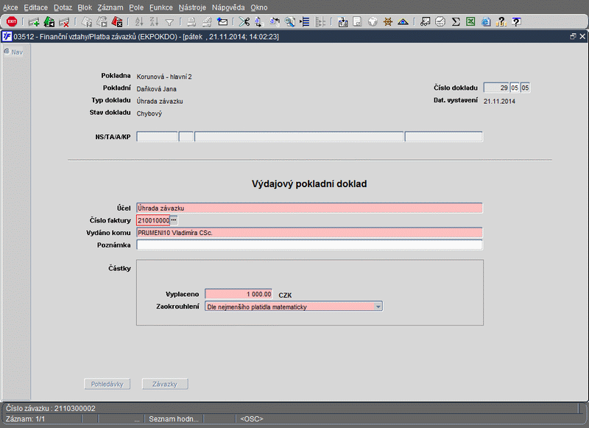The image size is (589, 428).
Task: Click into the Vydáno komu field
Action: click(x=309, y=233)
